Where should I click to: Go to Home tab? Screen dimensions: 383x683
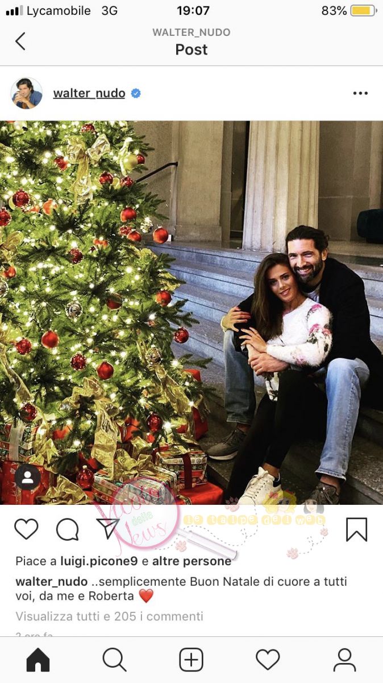tap(38, 660)
